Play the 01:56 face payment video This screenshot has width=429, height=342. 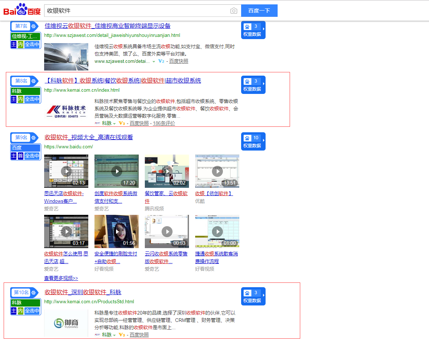click(117, 232)
